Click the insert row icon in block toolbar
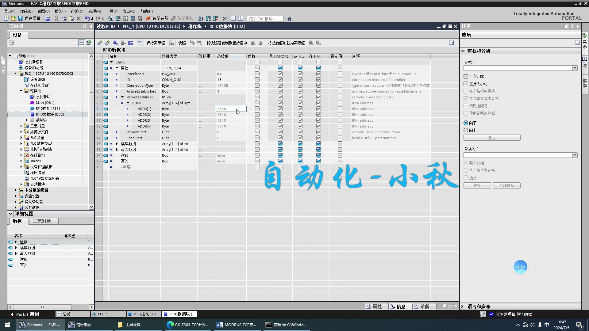Viewport: 589px width, 331px height. pyautogui.click(x=99, y=43)
